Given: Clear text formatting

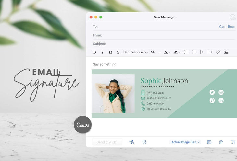Looking at the screenshot, I should coord(226,52).
